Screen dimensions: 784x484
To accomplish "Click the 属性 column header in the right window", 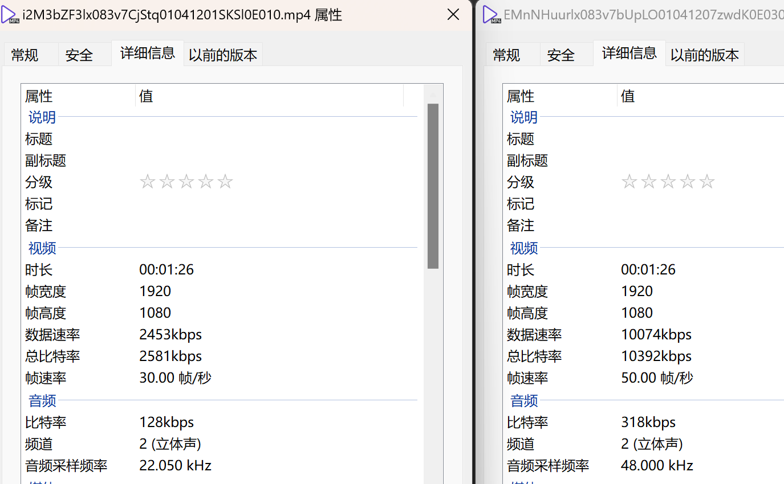I will coord(560,96).
